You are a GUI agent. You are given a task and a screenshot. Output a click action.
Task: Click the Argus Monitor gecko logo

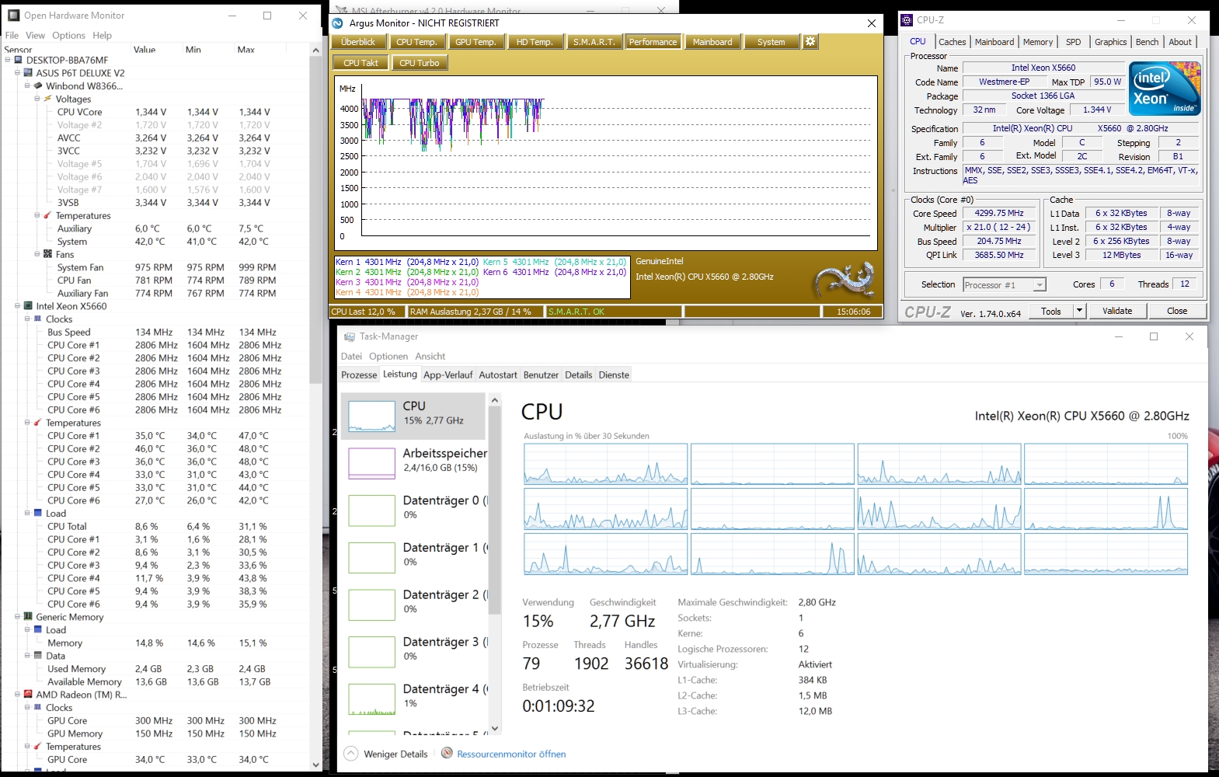click(845, 280)
